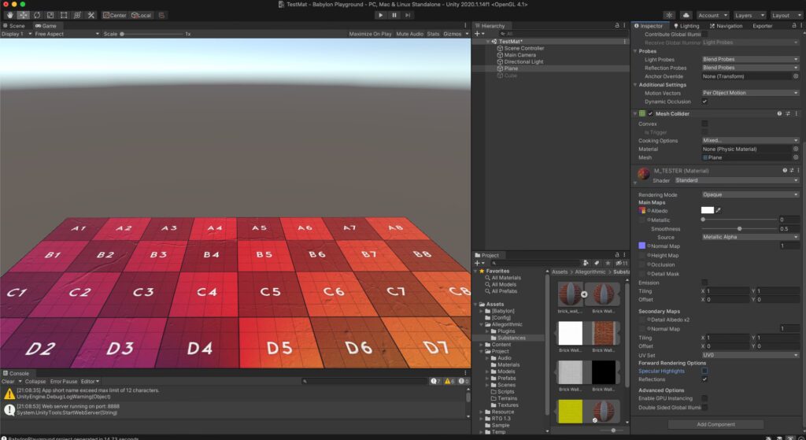Select the Rotate tool
The image size is (806, 440).
pyautogui.click(x=37, y=15)
